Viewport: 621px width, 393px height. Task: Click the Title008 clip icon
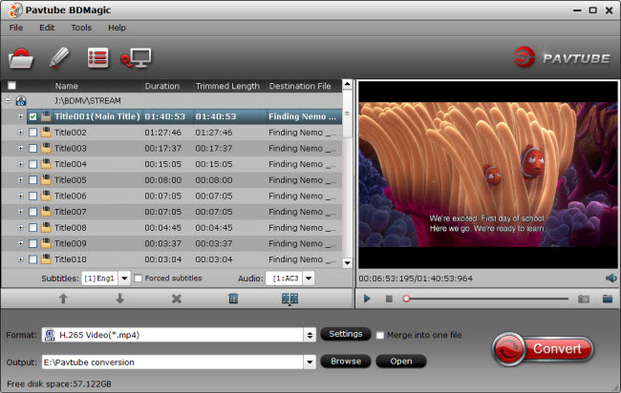coord(46,228)
